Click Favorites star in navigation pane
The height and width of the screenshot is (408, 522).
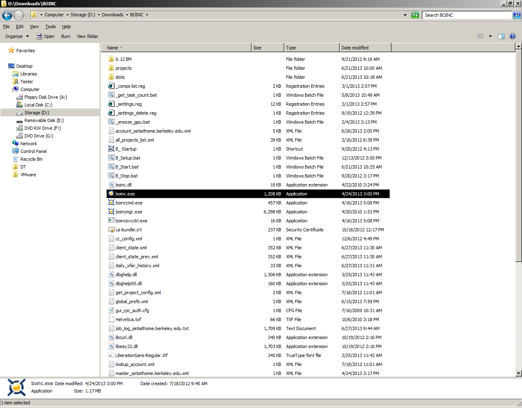pos(11,51)
